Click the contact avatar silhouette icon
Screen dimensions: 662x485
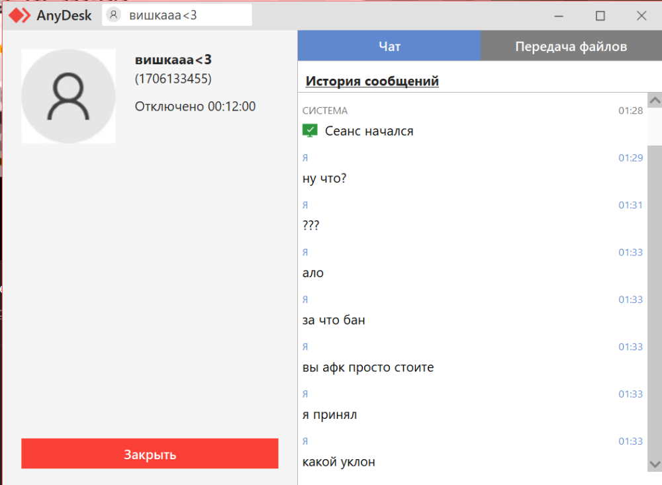pyautogui.click(x=68, y=95)
